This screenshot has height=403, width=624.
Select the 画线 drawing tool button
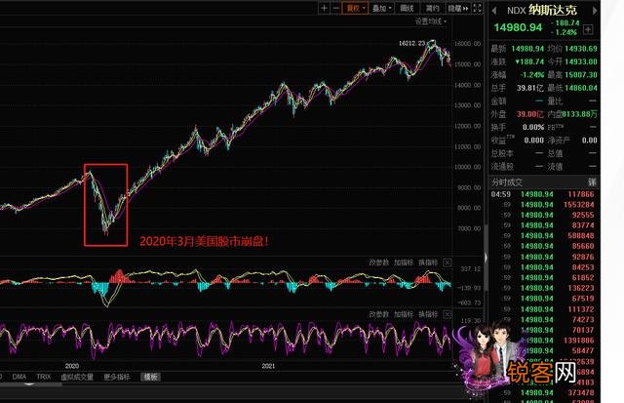(x=407, y=8)
